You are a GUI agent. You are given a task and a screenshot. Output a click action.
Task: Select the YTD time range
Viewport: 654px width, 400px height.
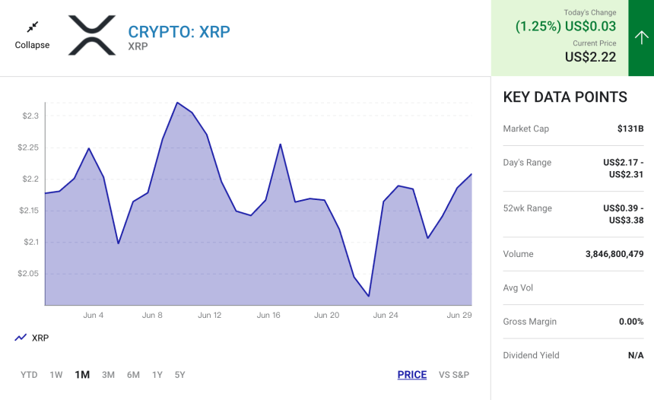pyautogui.click(x=29, y=375)
